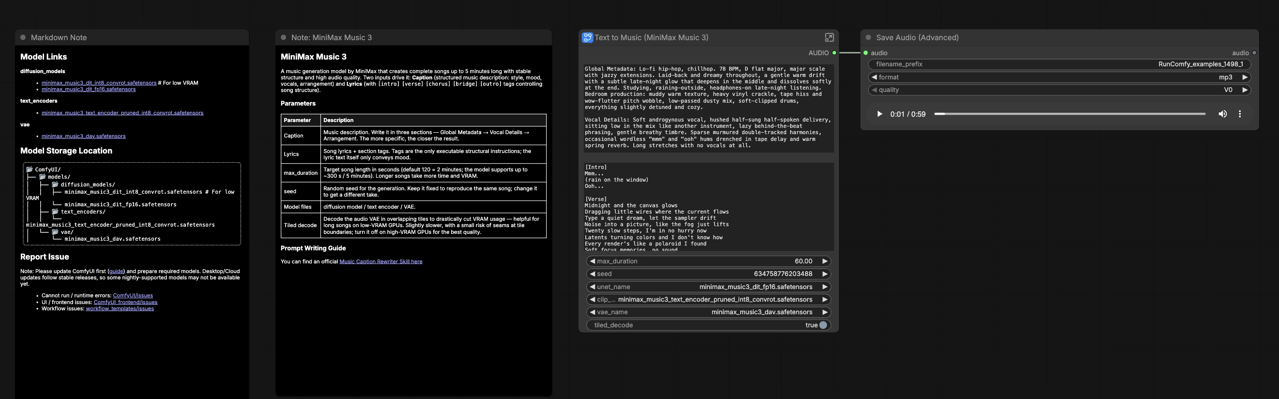Open the quality V0 dropdown
Viewport: 1279px width, 399px height.
coord(1060,90)
